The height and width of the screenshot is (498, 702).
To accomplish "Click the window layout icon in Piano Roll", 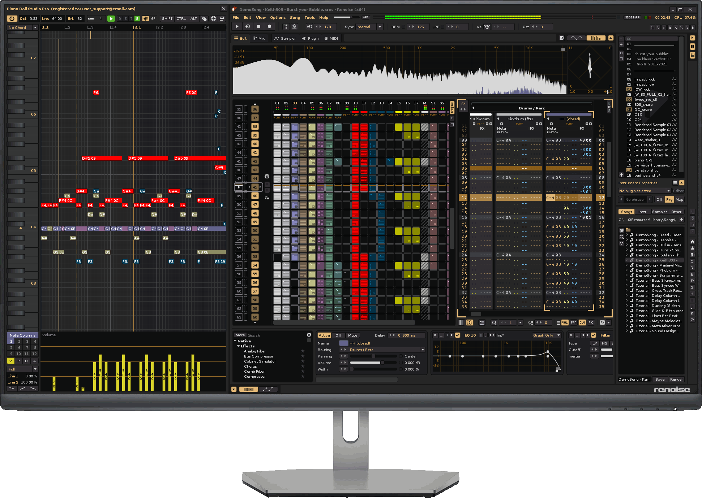I will 222,18.
